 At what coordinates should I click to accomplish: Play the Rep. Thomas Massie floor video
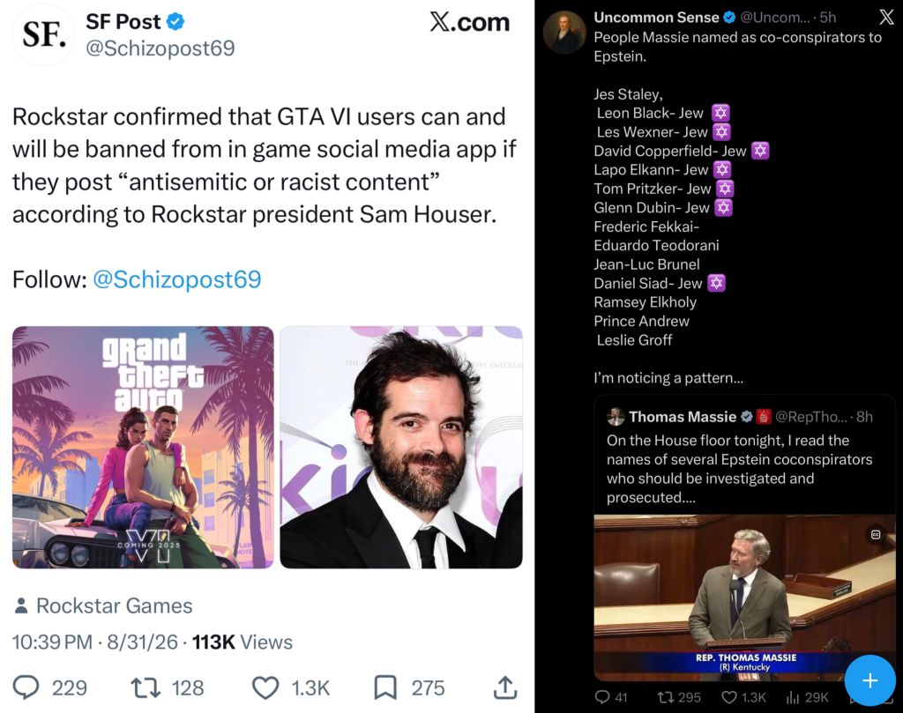pos(744,598)
